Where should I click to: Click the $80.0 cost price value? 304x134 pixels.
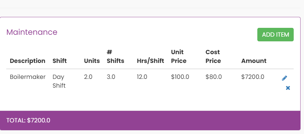[214, 77]
